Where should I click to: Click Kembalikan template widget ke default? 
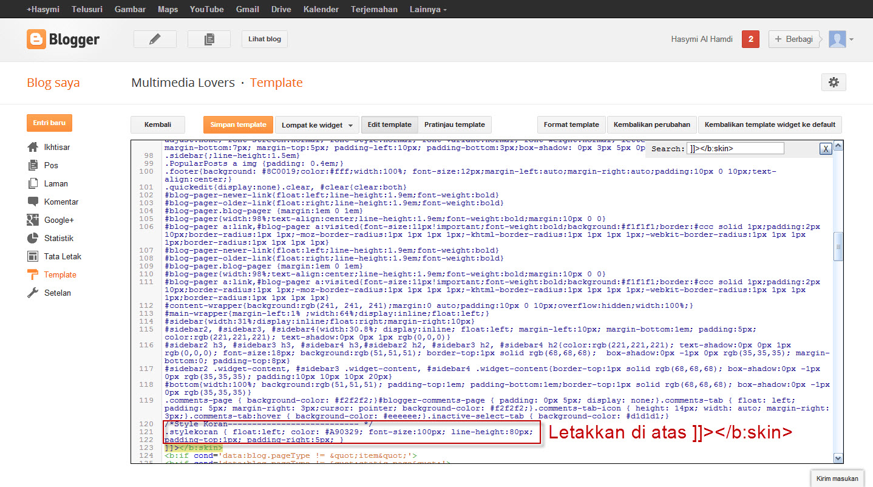tap(770, 125)
